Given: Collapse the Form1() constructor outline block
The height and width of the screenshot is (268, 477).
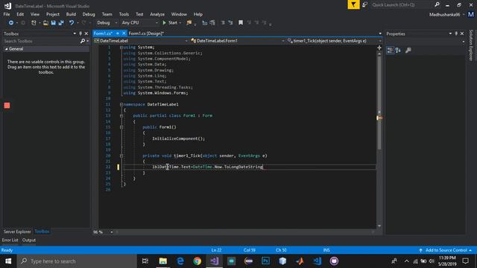Looking at the screenshot, I should click(x=121, y=127).
